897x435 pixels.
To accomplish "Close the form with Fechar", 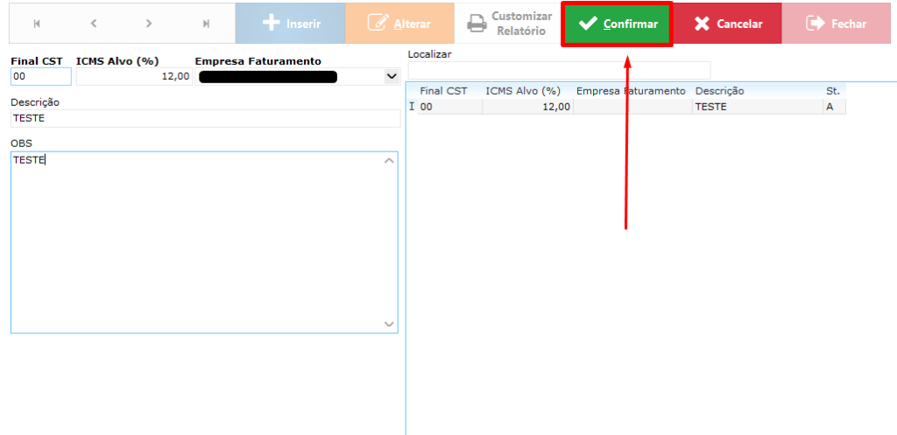I will click(836, 24).
